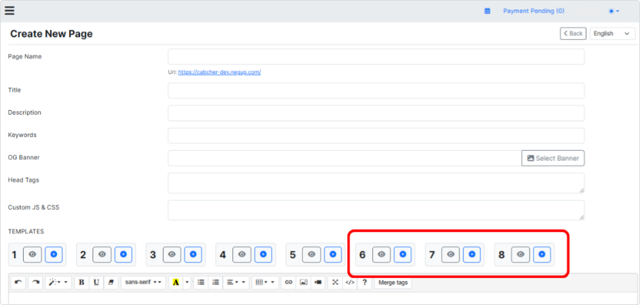Insert a hyperlink with link icon
This screenshot has height=305, width=640.
coord(289,282)
